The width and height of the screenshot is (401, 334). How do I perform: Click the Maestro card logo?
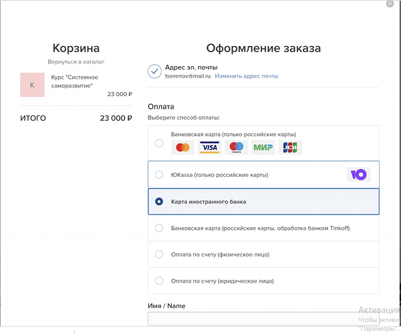(x=237, y=148)
